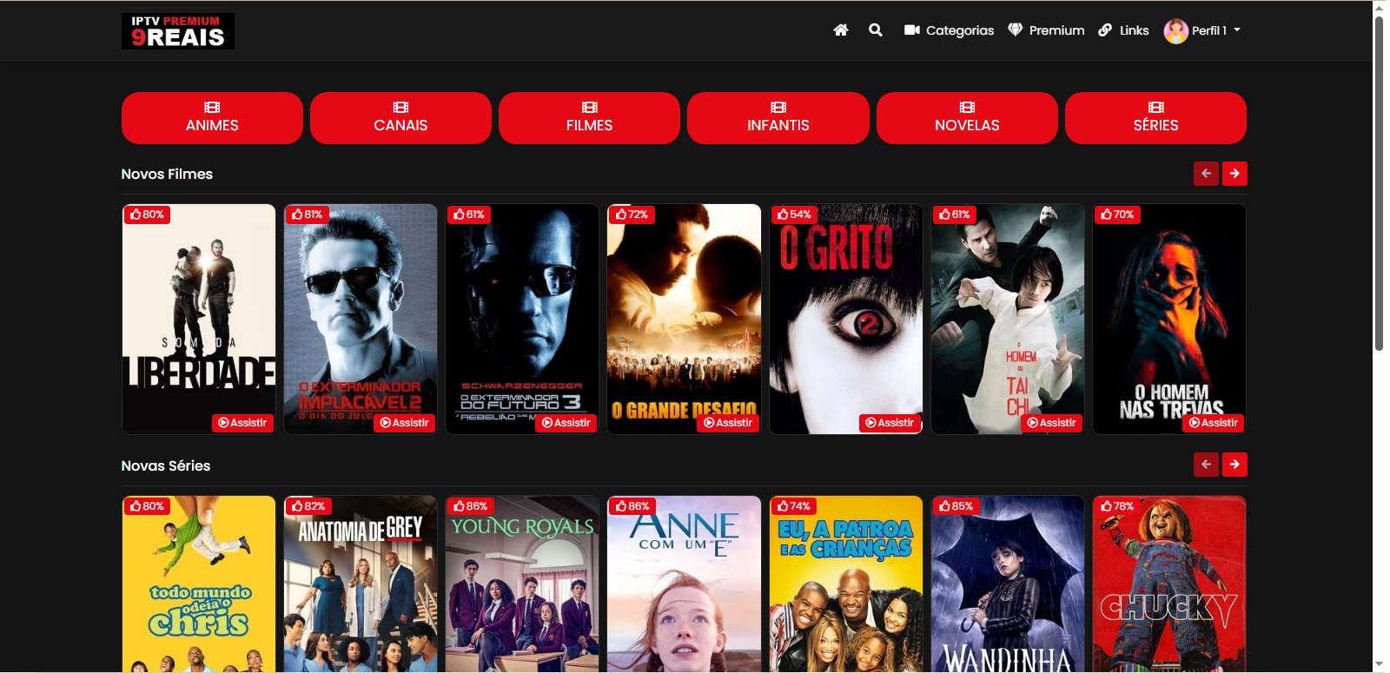Open Links in the navigation bar
The height and width of the screenshot is (673, 1390).
[x=1123, y=30]
